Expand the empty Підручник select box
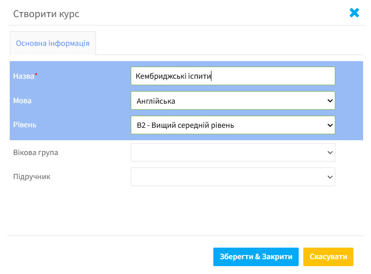The width and height of the screenshot is (371, 274). tap(233, 177)
